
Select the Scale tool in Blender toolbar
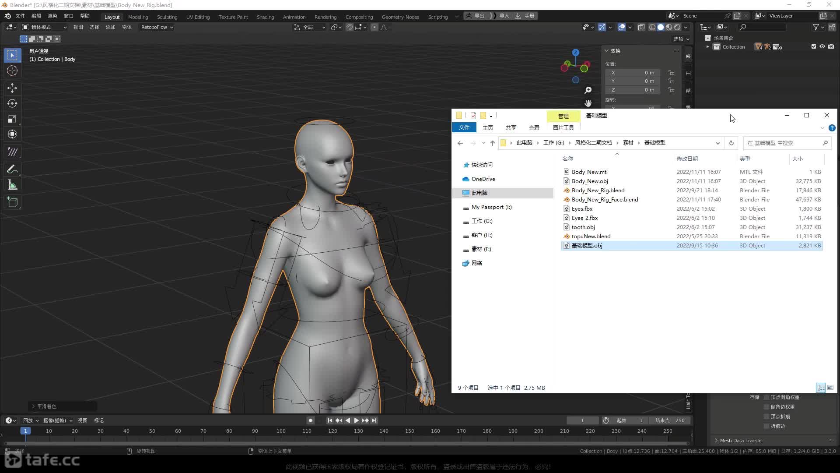pyautogui.click(x=12, y=119)
